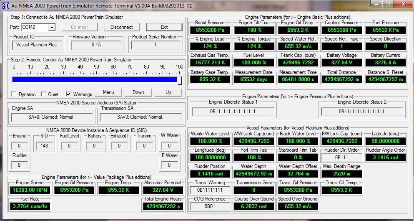Screen dimensions: 414x221
Task: Click the Exit button
Action: [x=164, y=27]
